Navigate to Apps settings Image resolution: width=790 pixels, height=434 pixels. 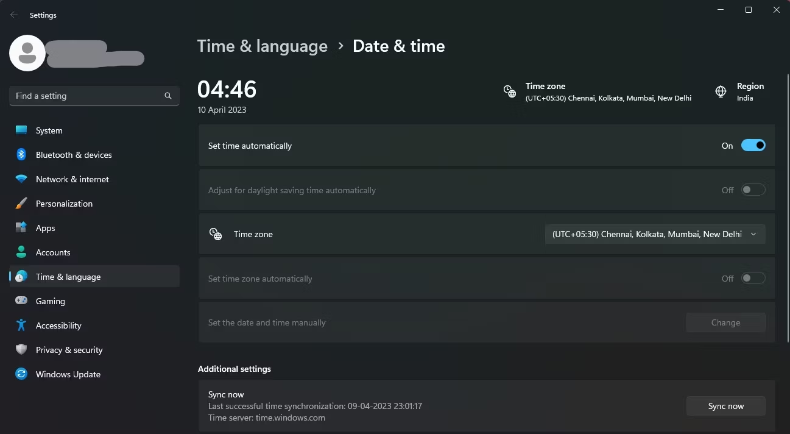coord(94,228)
